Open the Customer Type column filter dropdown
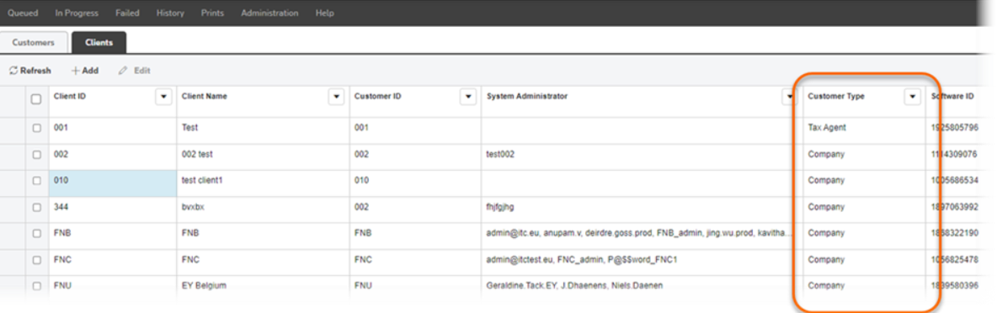The image size is (997, 313). tap(913, 97)
